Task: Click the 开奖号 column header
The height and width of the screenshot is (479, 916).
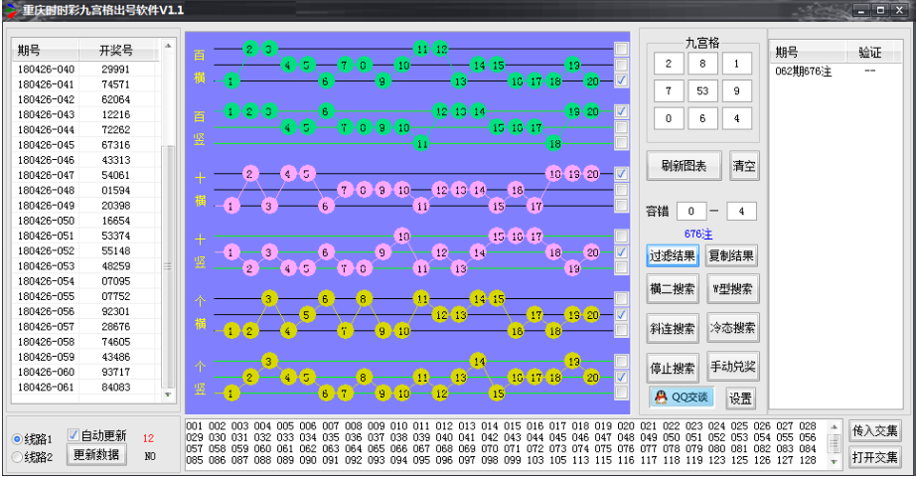Action: 118,51
